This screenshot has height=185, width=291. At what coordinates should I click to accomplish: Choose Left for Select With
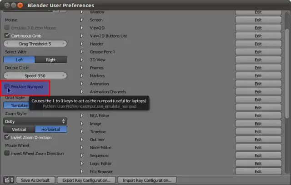click(x=19, y=60)
